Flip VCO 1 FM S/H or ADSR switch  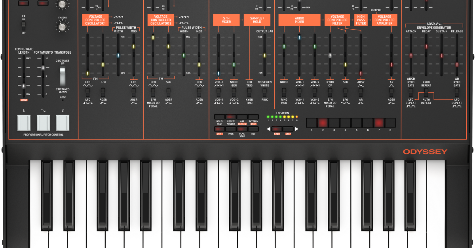[x=103, y=92]
